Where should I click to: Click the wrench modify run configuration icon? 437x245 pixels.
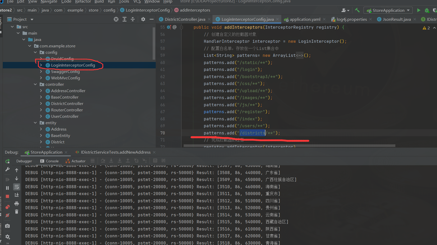pyautogui.click(x=7, y=169)
